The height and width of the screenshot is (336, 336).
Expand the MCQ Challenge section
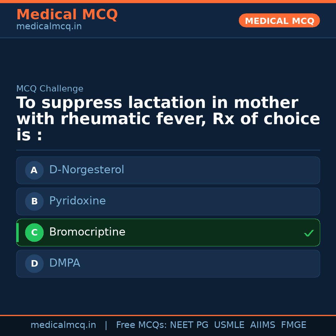(50, 89)
